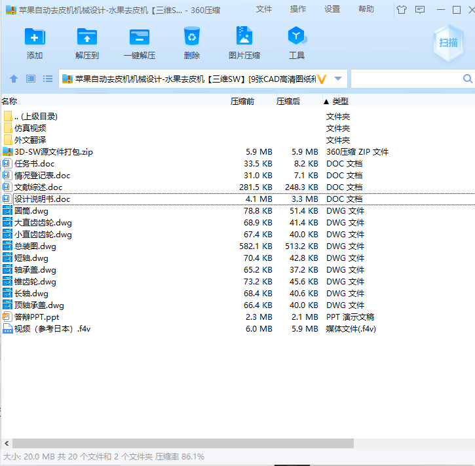Click the scrollbar left arrow
This screenshot has width=475, height=466.
tap(7, 444)
